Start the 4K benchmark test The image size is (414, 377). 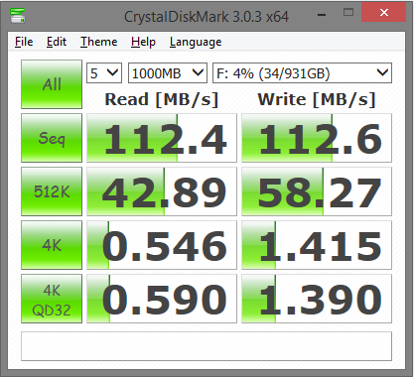[52, 245]
